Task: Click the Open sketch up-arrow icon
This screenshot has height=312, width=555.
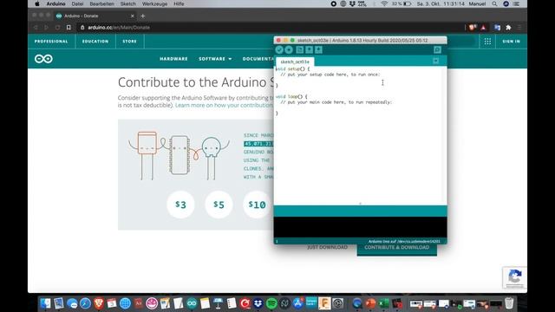Action: (309, 50)
